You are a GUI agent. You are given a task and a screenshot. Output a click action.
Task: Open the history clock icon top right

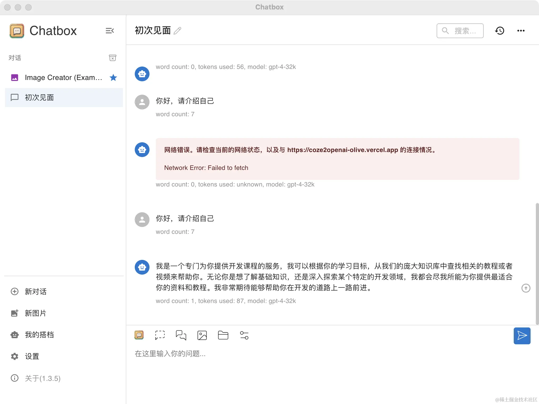500,31
